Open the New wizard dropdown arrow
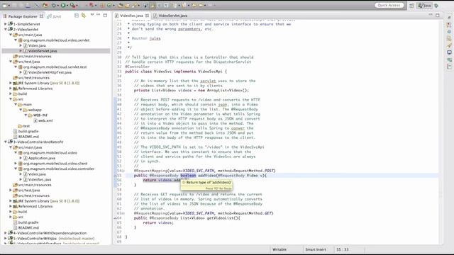 [9, 5]
